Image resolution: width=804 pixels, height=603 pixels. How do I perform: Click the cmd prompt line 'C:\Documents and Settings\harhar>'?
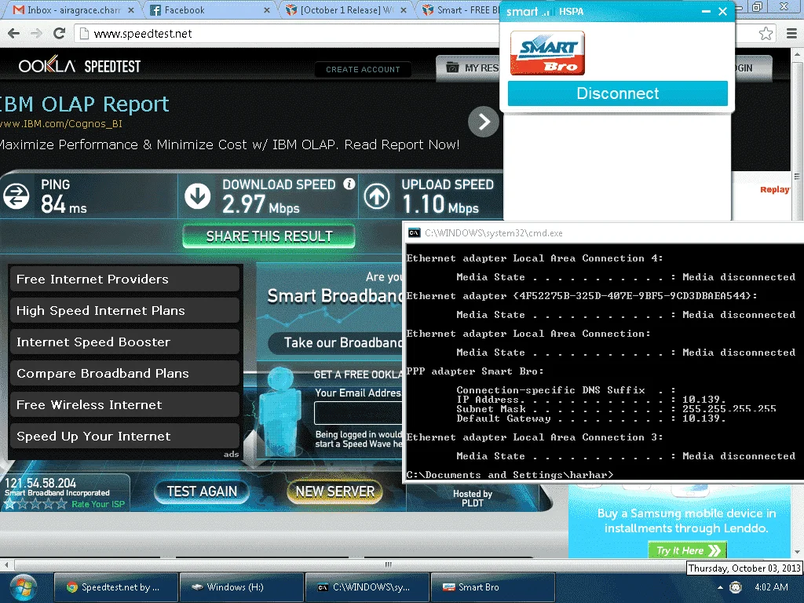510,475
